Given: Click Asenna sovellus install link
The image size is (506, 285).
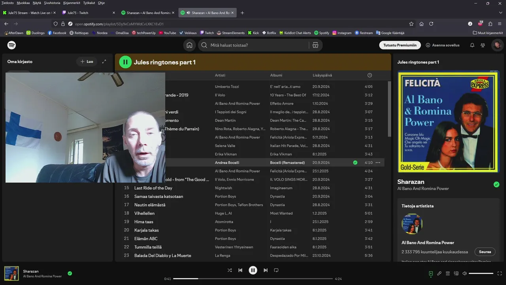Looking at the screenshot, I should click(442, 45).
